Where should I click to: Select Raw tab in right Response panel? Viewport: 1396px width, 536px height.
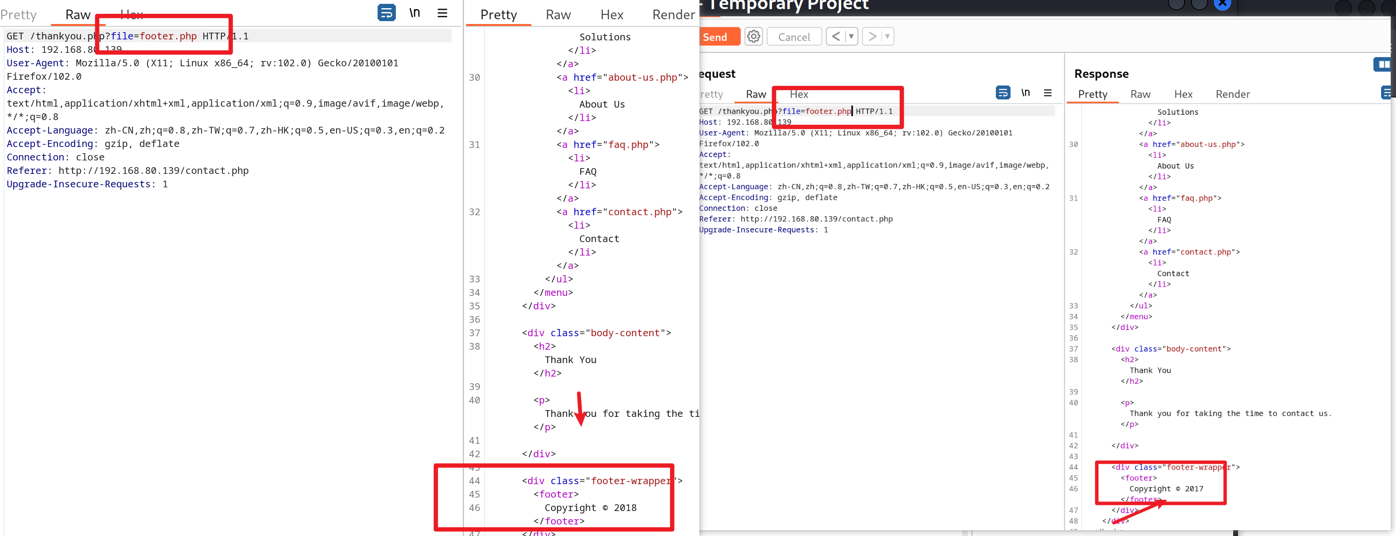[1140, 94]
